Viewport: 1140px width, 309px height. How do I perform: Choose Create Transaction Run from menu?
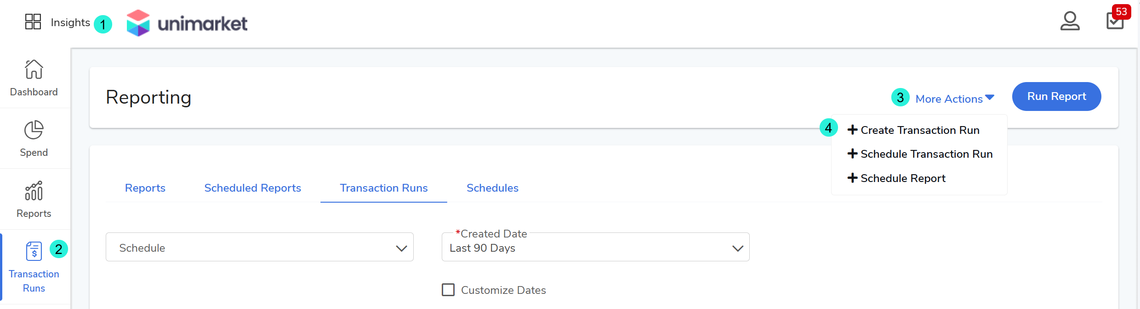pos(919,130)
